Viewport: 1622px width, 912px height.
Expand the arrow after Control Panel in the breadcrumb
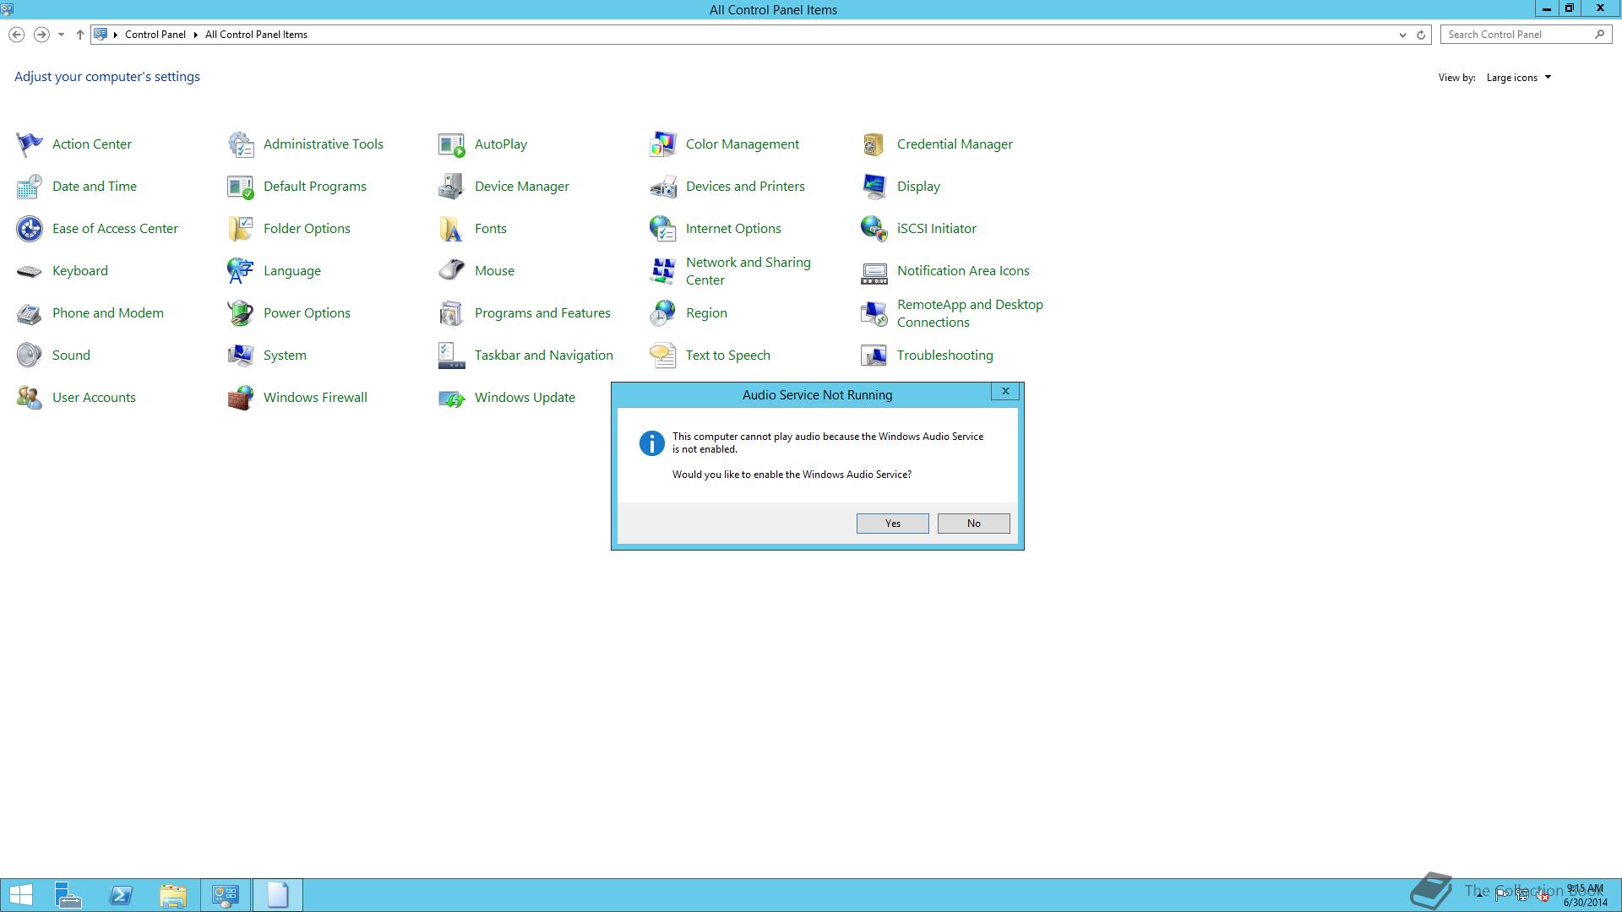coord(195,35)
